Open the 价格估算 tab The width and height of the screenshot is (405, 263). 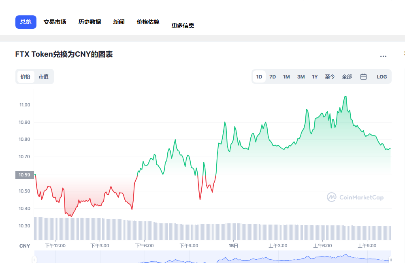[148, 22]
